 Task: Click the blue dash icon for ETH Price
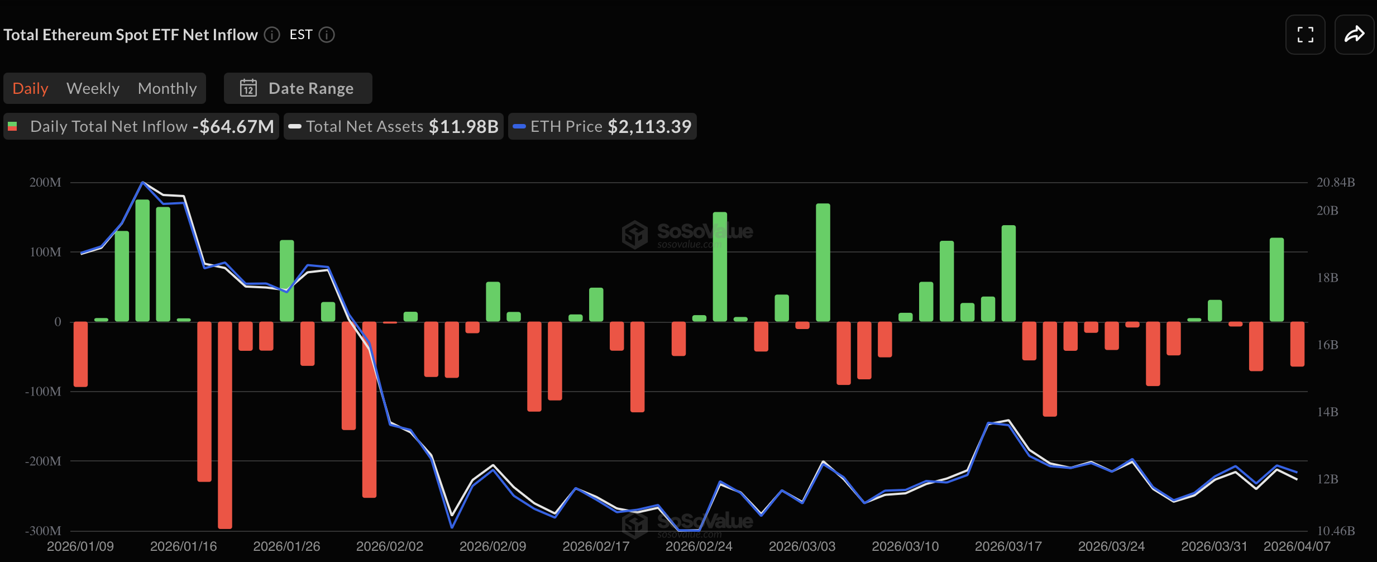pyautogui.click(x=519, y=126)
